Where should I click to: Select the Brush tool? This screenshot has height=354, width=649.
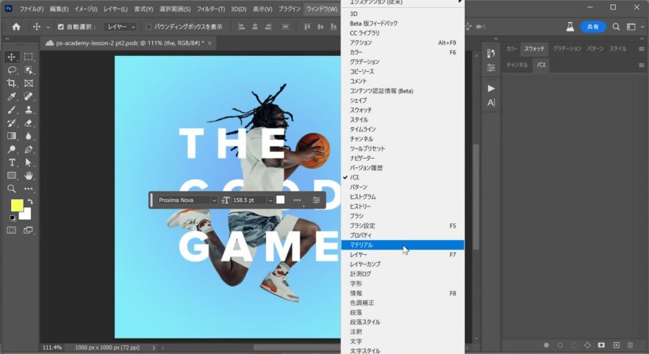(x=12, y=110)
